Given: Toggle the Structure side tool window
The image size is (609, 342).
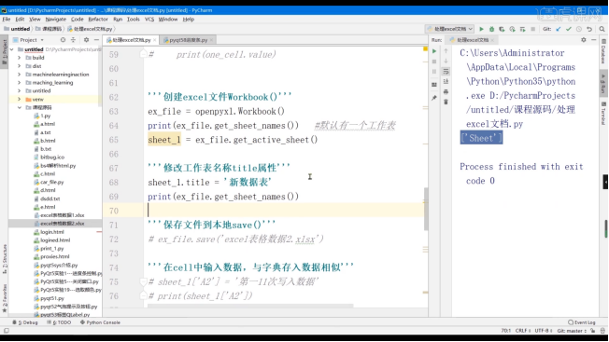Looking at the screenshot, I should click(5, 259).
